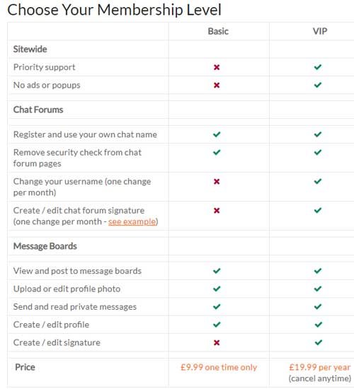The image size is (354, 389).
Task: Open the see example link
Action: tap(132, 221)
